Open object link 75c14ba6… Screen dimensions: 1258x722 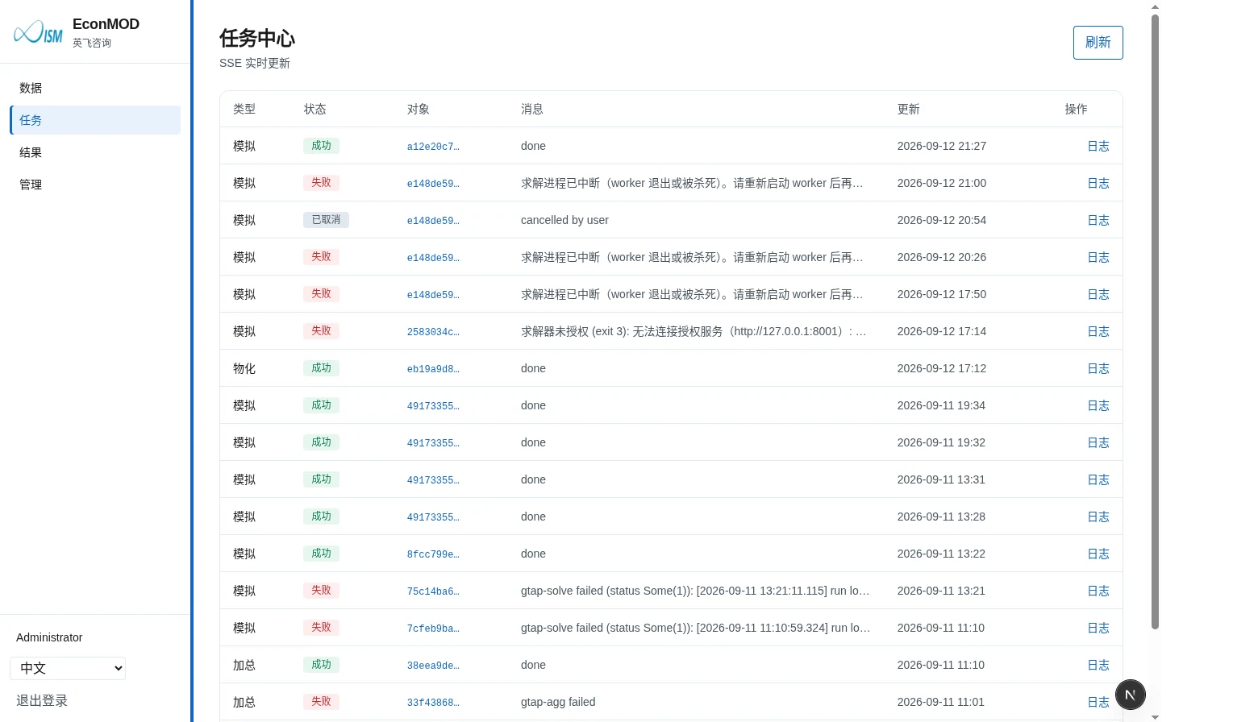coord(433,591)
